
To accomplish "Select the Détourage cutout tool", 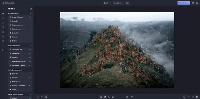I will tap(20, 53).
